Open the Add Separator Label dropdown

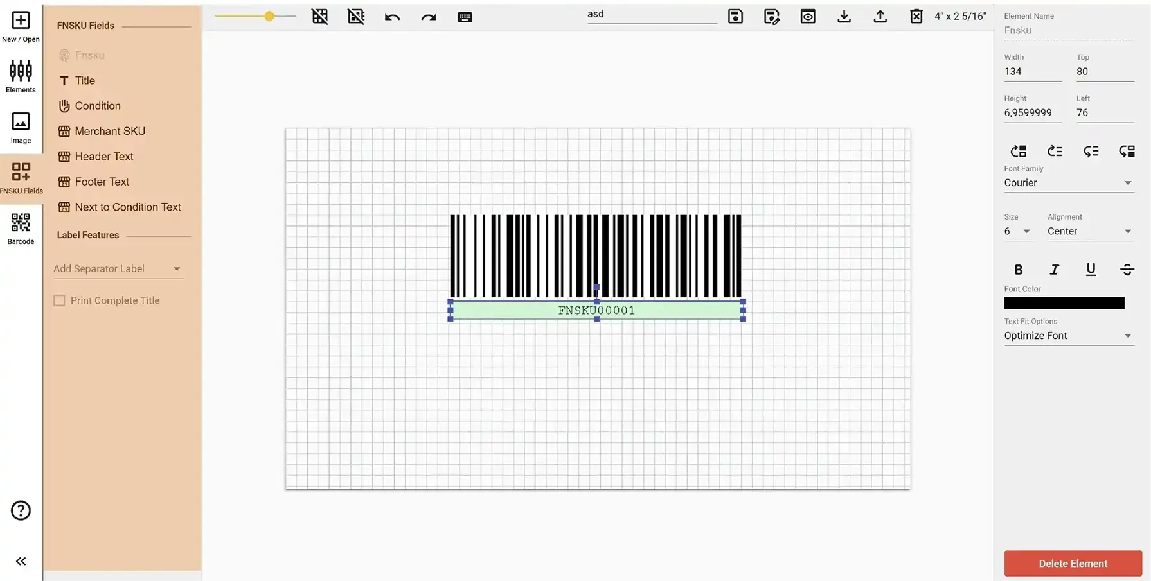(x=118, y=269)
